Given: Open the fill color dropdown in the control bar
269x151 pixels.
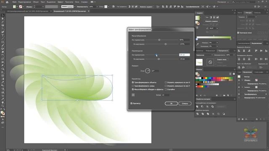Looking at the screenshot, I should [17, 7].
